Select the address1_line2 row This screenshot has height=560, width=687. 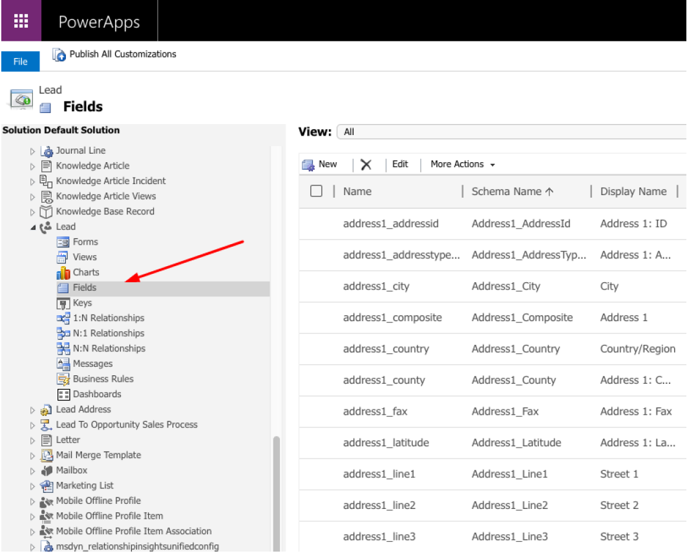[492, 505]
